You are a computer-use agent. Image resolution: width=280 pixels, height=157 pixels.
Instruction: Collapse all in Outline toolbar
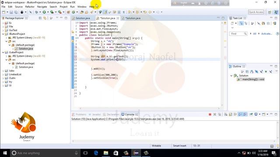(x=247, y=72)
